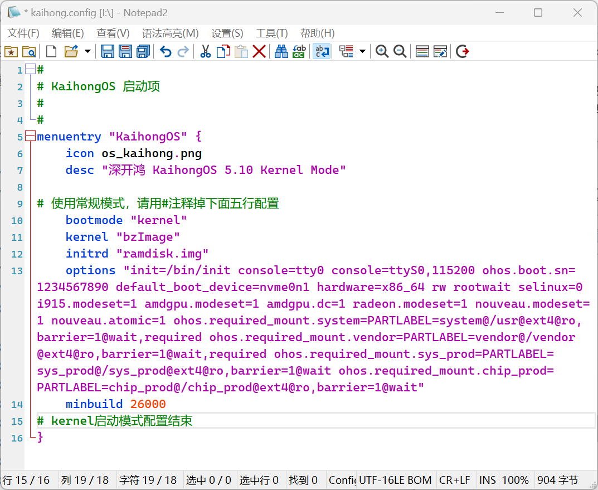
Task: Create a new blank document
Action: point(51,51)
